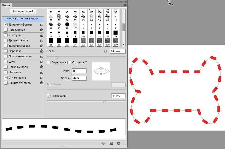
Task: Click the Угол field showing 0°
Action: click(79, 71)
